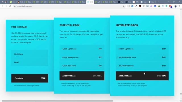Viewport: 182px width, 102px height.
Task: Click the $274 price on Ultimate bundle
Action: pyautogui.click(x=164, y=76)
